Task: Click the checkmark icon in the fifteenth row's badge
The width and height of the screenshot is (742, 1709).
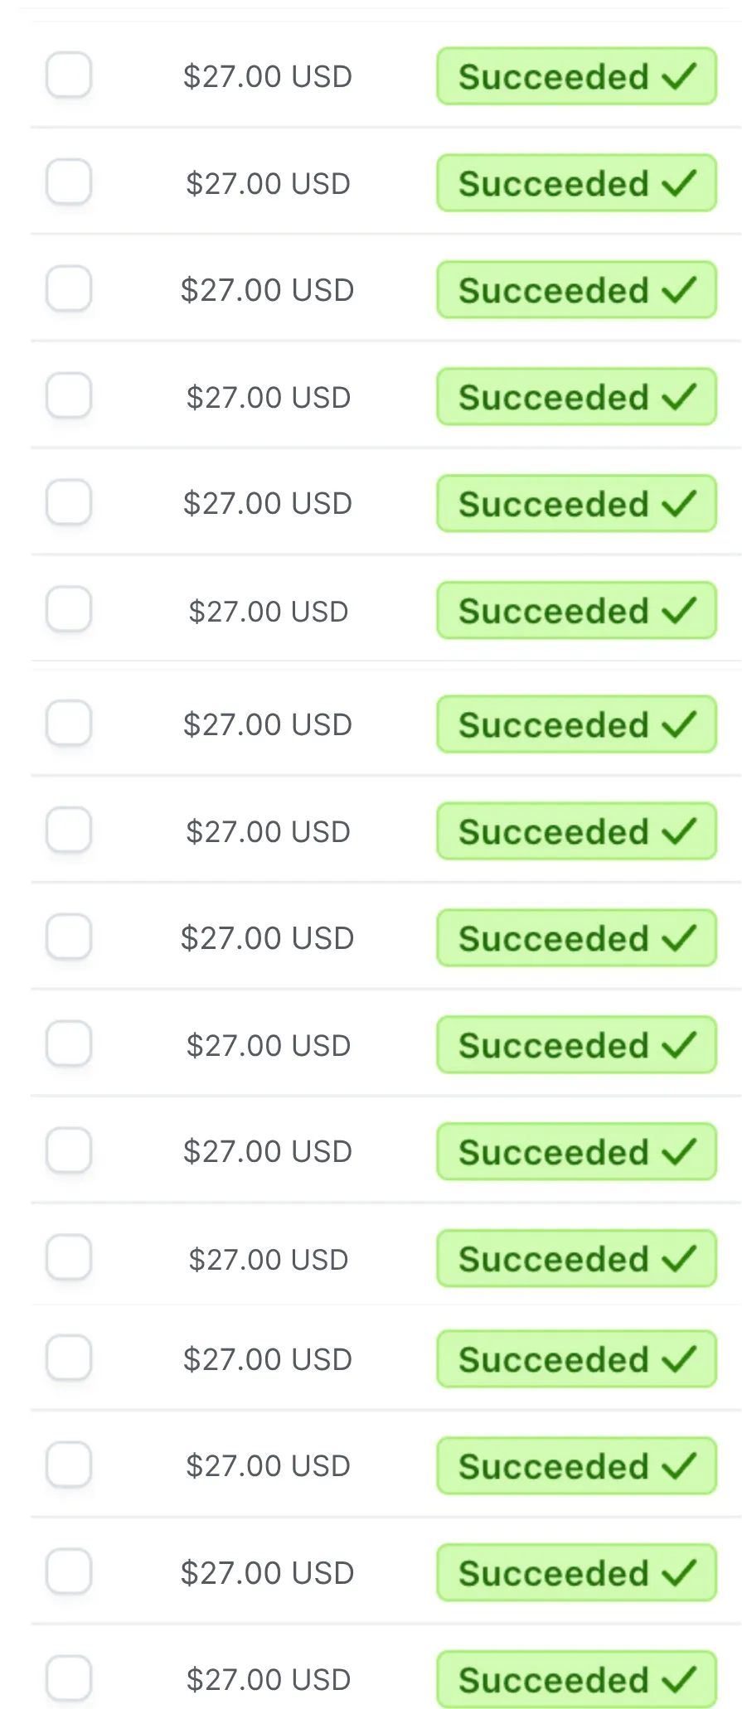Action: (679, 1572)
